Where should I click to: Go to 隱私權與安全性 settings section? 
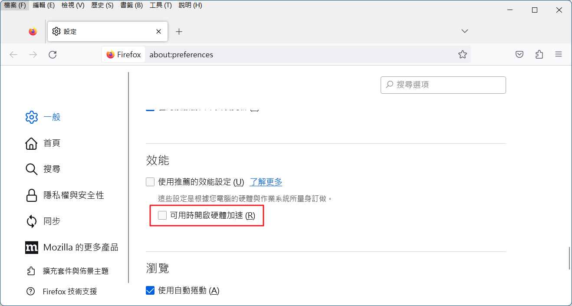73,195
